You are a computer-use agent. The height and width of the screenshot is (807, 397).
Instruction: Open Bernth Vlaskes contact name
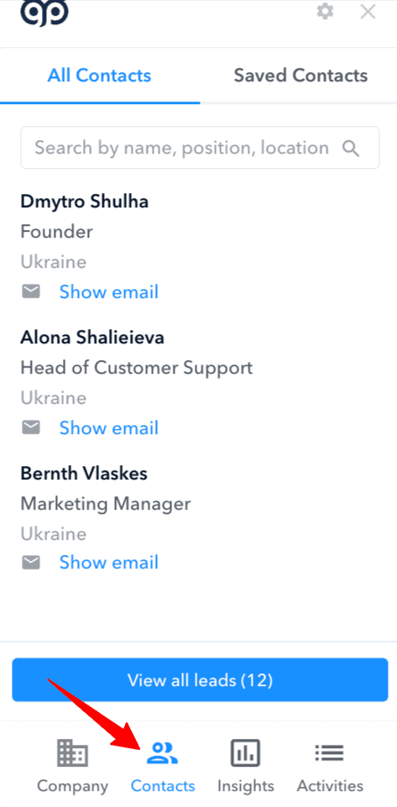pos(84,474)
